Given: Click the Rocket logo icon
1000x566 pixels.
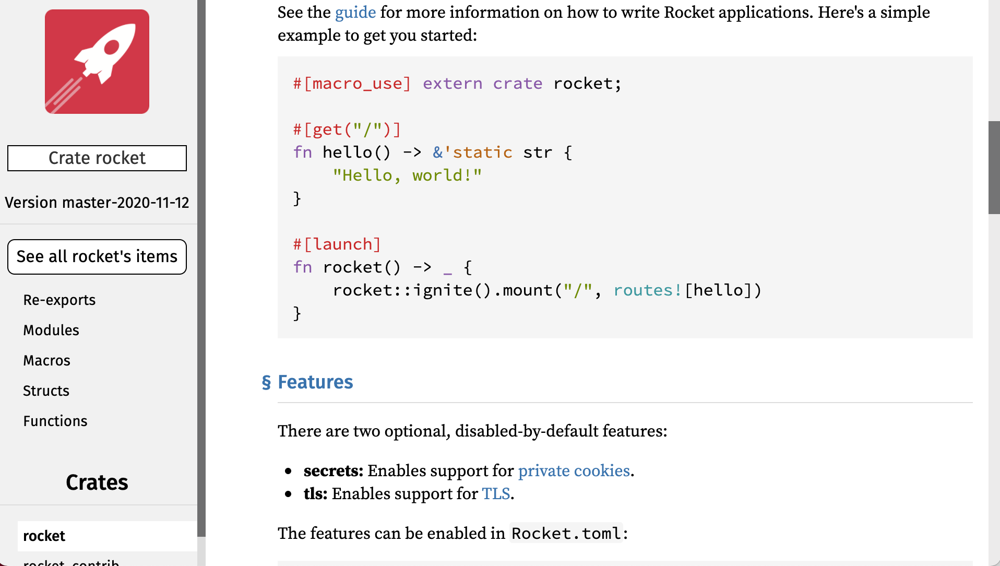Looking at the screenshot, I should click(x=97, y=61).
